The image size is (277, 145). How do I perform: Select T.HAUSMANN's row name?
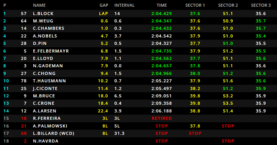click(x=48, y=81)
